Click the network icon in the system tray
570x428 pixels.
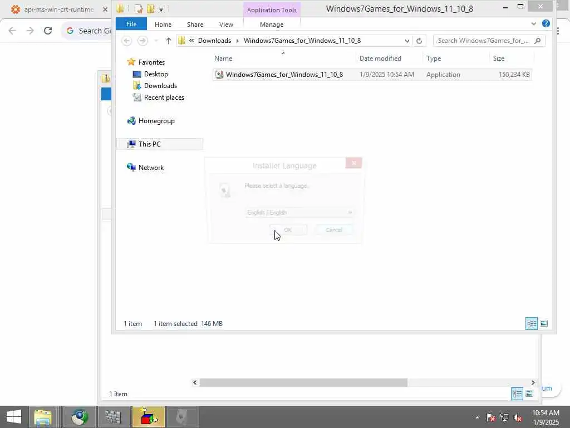pos(504,417)
